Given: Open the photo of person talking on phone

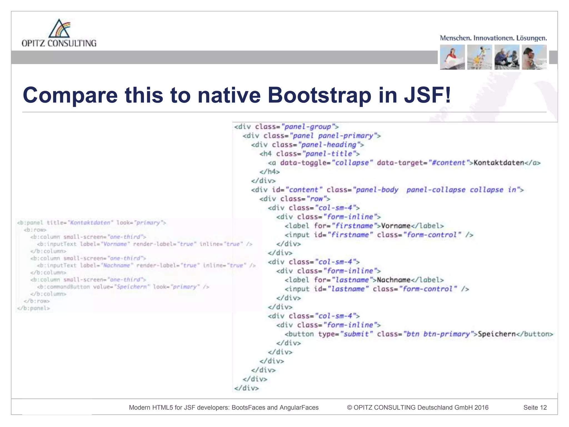Looking at the screenshot, I should [534, 57].
